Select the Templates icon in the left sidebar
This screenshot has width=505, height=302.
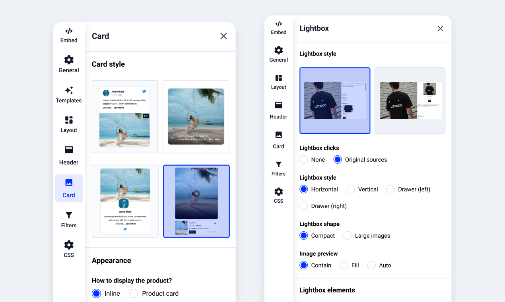69,95
